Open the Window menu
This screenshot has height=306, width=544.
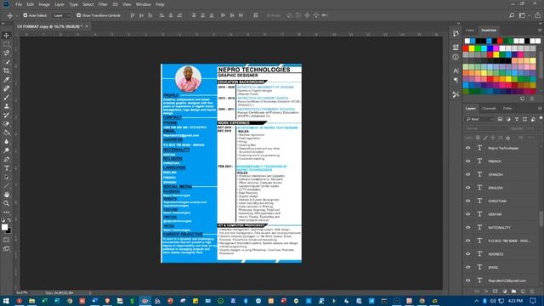(x=144, y=4)
